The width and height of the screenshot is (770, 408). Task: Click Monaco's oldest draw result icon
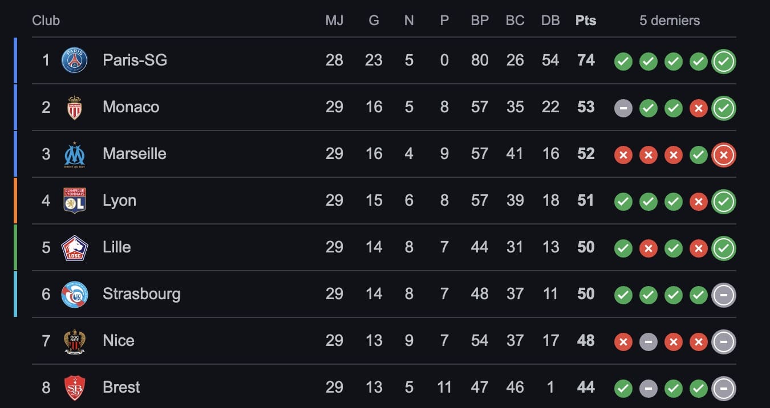(x=623, y=108)
